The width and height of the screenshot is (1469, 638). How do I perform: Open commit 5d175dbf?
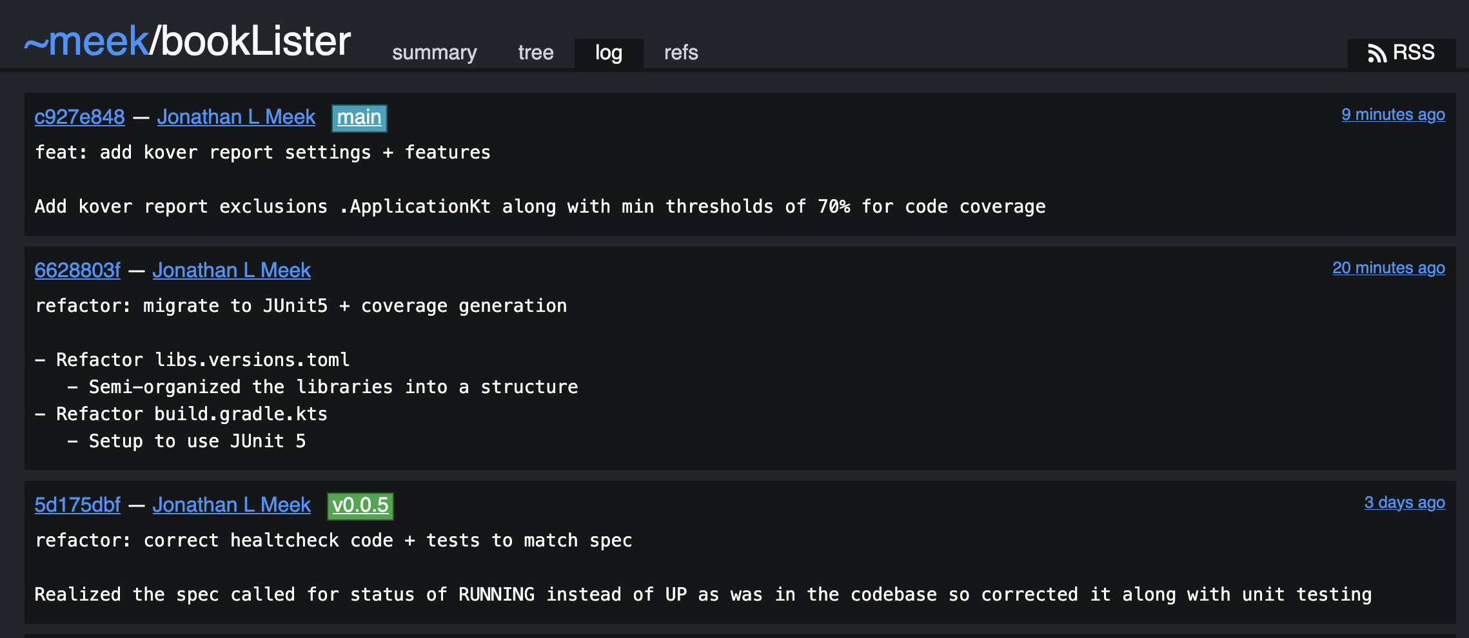pyautogui.click(x=77, y=505)
